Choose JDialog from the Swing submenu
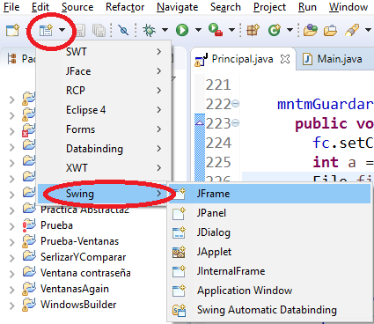The width and height of the screenshot is (374, 324). pyautogui.click(x=270, y=232)
